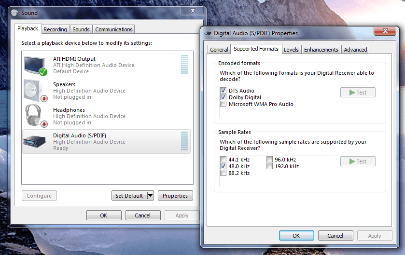Uncheck the Dolby Digital checkbox
This screenshot has height=255, width=405.
tap(223, 97)
